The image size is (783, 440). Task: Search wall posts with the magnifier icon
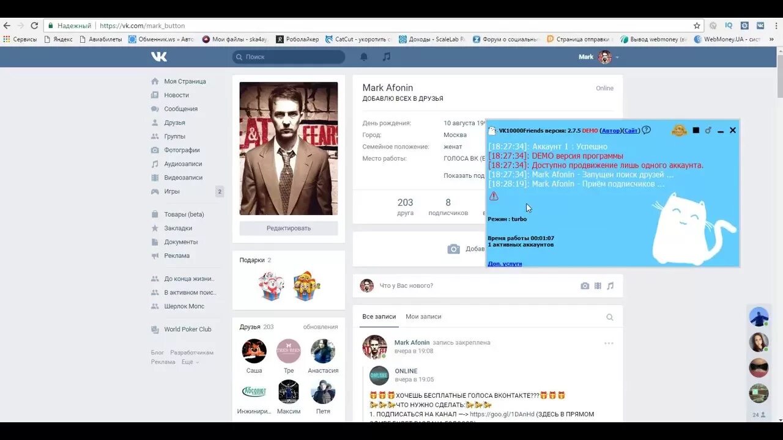[609, 317]
